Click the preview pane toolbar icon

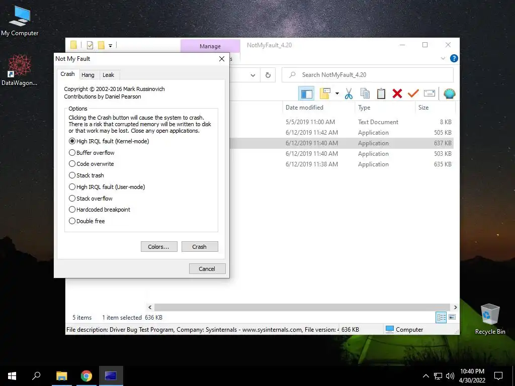click(x=306, y=94)
